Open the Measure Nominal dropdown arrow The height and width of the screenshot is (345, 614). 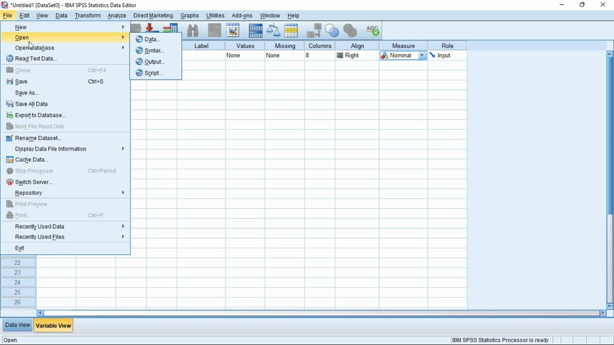[422, 56]
